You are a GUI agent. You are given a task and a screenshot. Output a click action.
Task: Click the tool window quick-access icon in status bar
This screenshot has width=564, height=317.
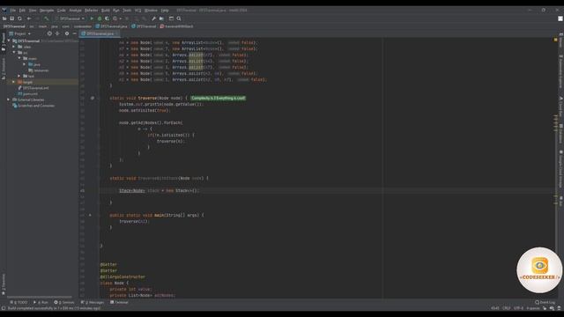click(x=4, y=308)
